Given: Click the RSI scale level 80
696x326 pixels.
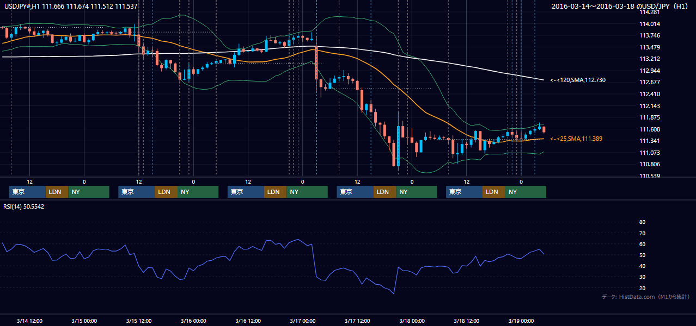Looking at the screenshot, I should point(642,222).
